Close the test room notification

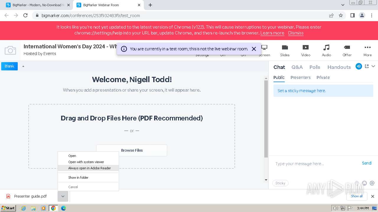coord(254,49)
